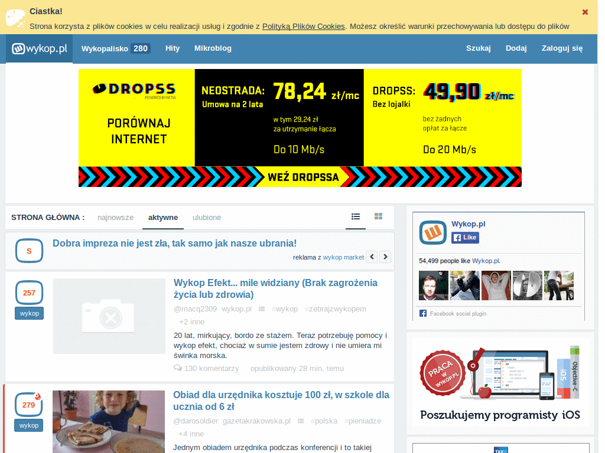Click the 280 counter badge beside Wykopalisko
605x453 pixels.
[141, 48]
